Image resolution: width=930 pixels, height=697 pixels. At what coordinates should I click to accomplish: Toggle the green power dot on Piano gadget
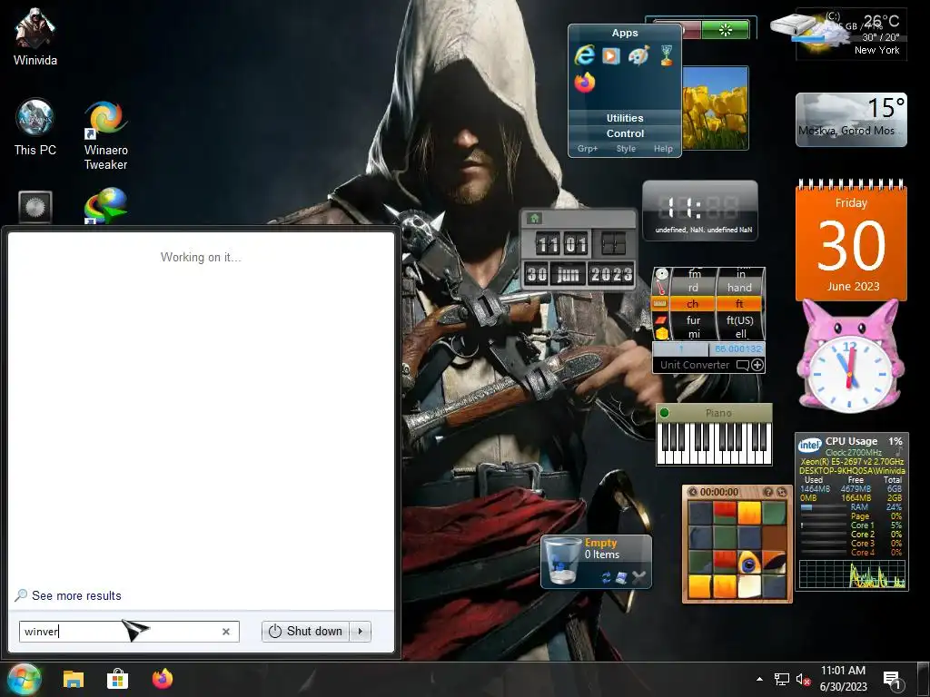coord(664,413)
